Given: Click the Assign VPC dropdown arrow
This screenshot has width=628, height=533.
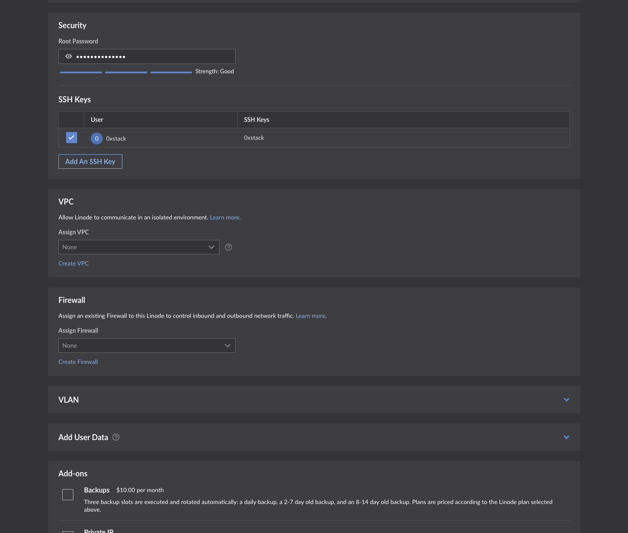Looking at the screenshot, I should tap(211, 247).
